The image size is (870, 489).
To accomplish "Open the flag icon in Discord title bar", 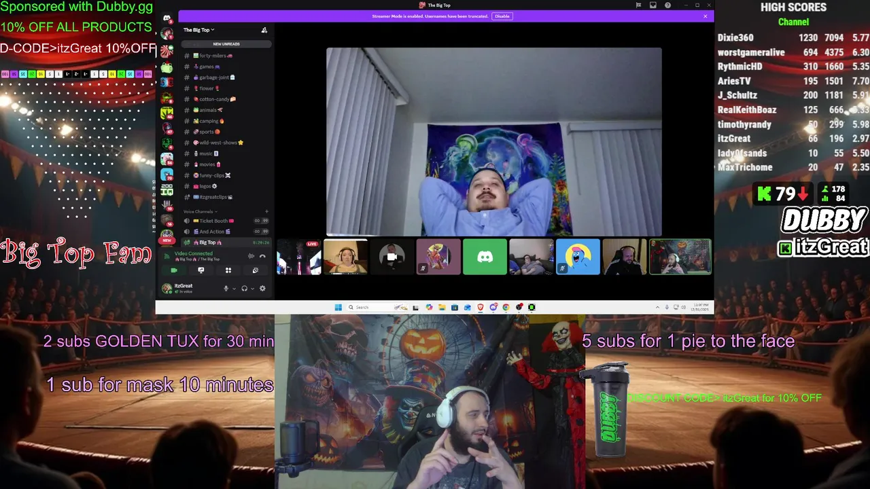I will 639,5.
